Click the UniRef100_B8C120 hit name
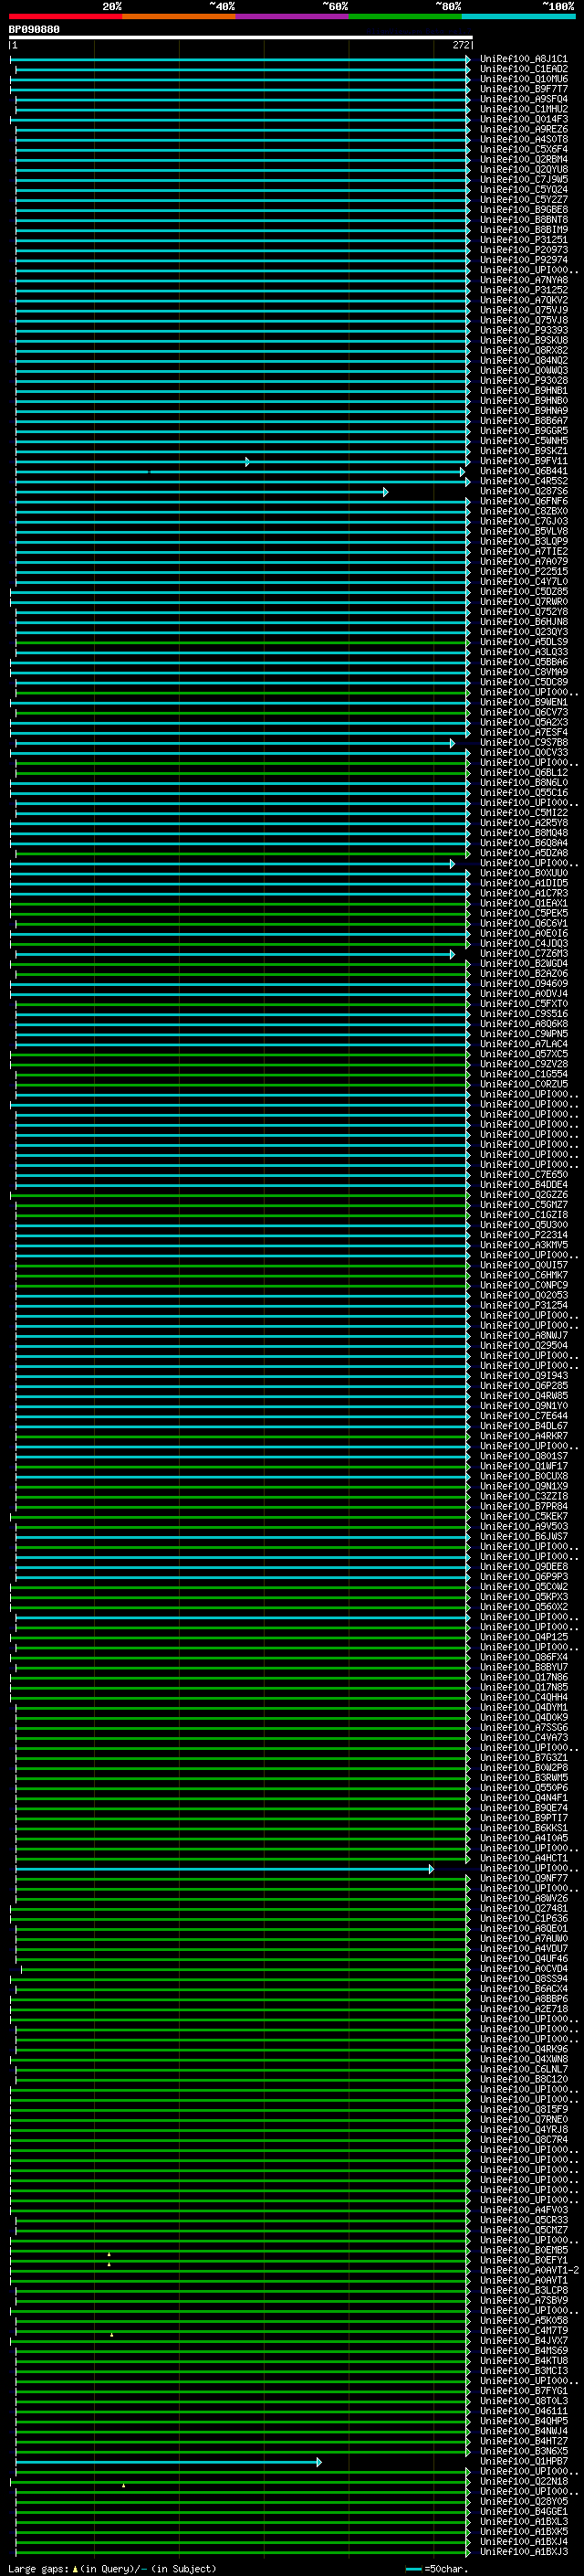 coord(523,2079)
